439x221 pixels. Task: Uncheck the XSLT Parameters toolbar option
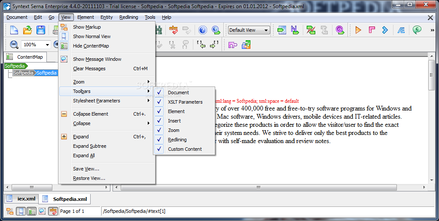(x=184, y=102)
